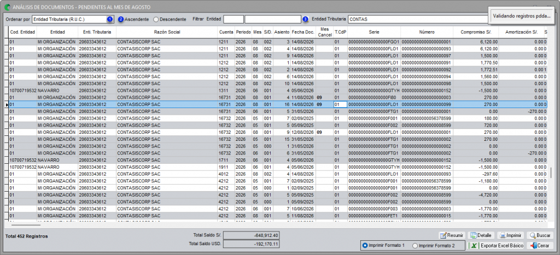Click the Cod. Entidad column header
This screenshot has width=560, height=255.
click(x=22, y=32)
